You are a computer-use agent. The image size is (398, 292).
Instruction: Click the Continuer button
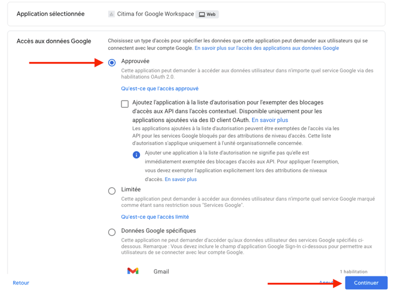pyautogui.click(x=366, y=283)
